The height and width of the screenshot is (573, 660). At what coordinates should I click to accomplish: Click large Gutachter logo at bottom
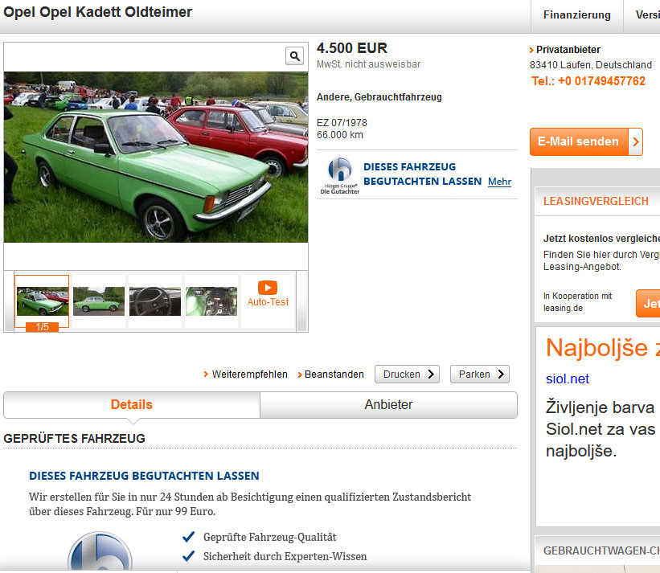(x=100, y=551)
